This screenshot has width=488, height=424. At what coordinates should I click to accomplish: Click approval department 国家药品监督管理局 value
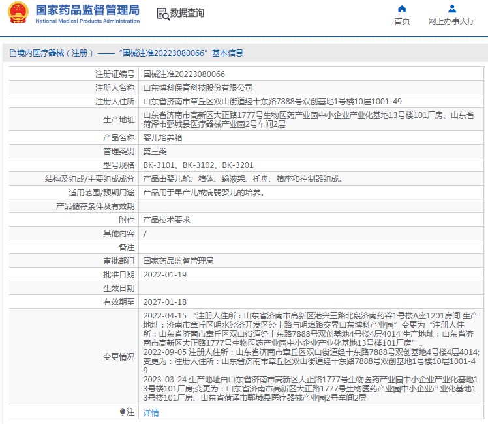click(178, 261)
